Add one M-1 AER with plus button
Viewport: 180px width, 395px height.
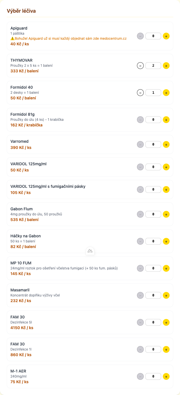point(166,376)
